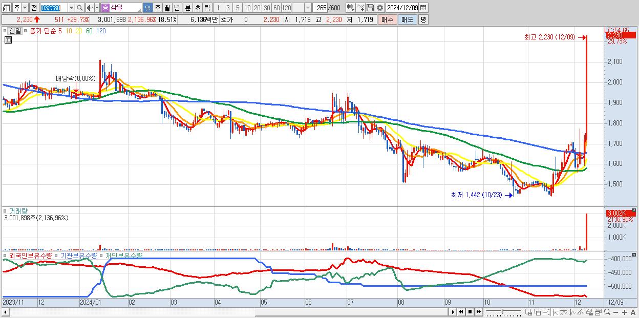The height and width of the screenshot is (318, 639).
Task: Click the add-line-chart overlay icon
Action: click(361, 8)
